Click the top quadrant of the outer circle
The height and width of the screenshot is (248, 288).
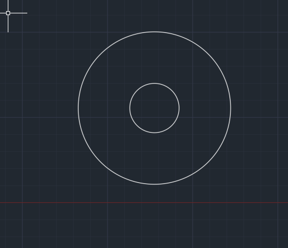coord(154,32)
